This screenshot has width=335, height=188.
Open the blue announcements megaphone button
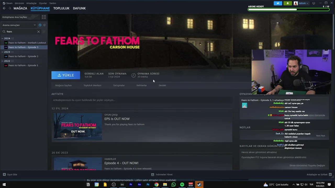pos(278,3)
